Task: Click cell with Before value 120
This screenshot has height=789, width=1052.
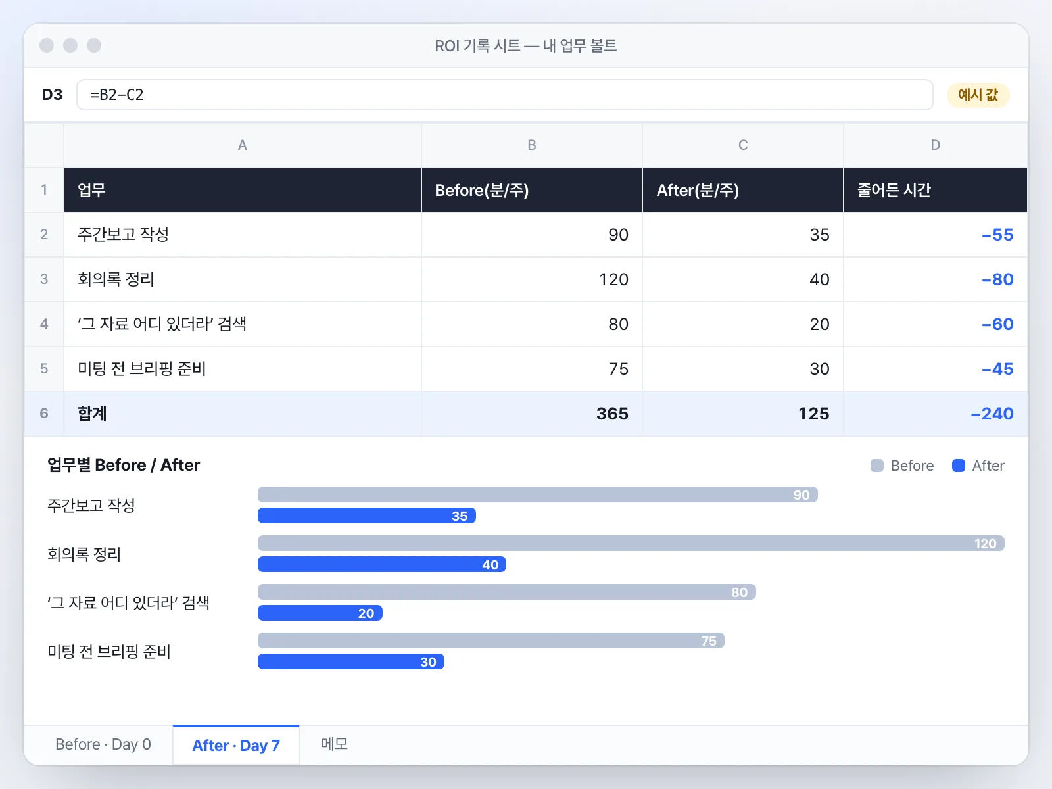Action: [532, 279]
